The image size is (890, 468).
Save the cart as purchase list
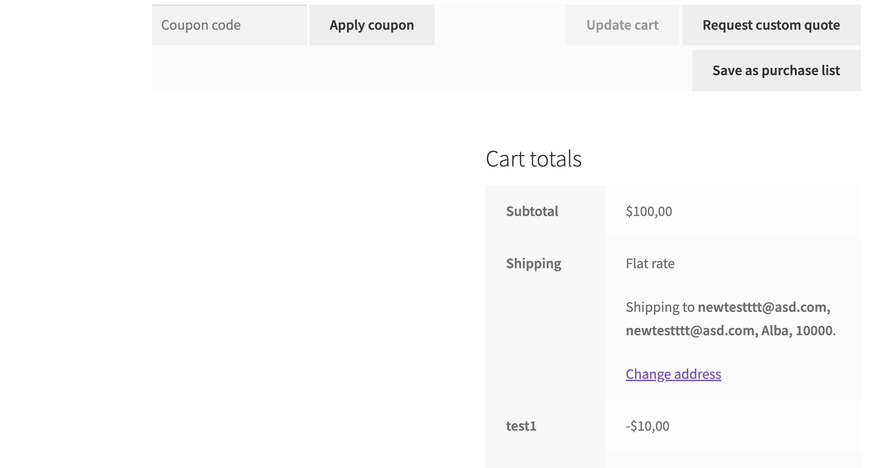pos(776,71)
